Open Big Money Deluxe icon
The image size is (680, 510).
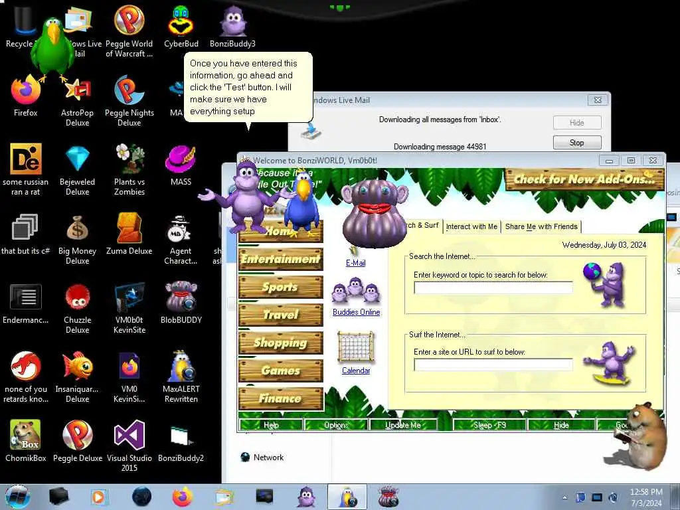coord(77,238)
